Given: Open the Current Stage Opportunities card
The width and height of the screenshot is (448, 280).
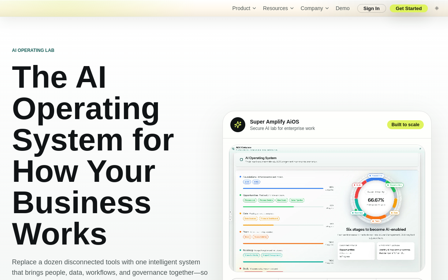Looking at the screenshot, I should coord(356,251).
